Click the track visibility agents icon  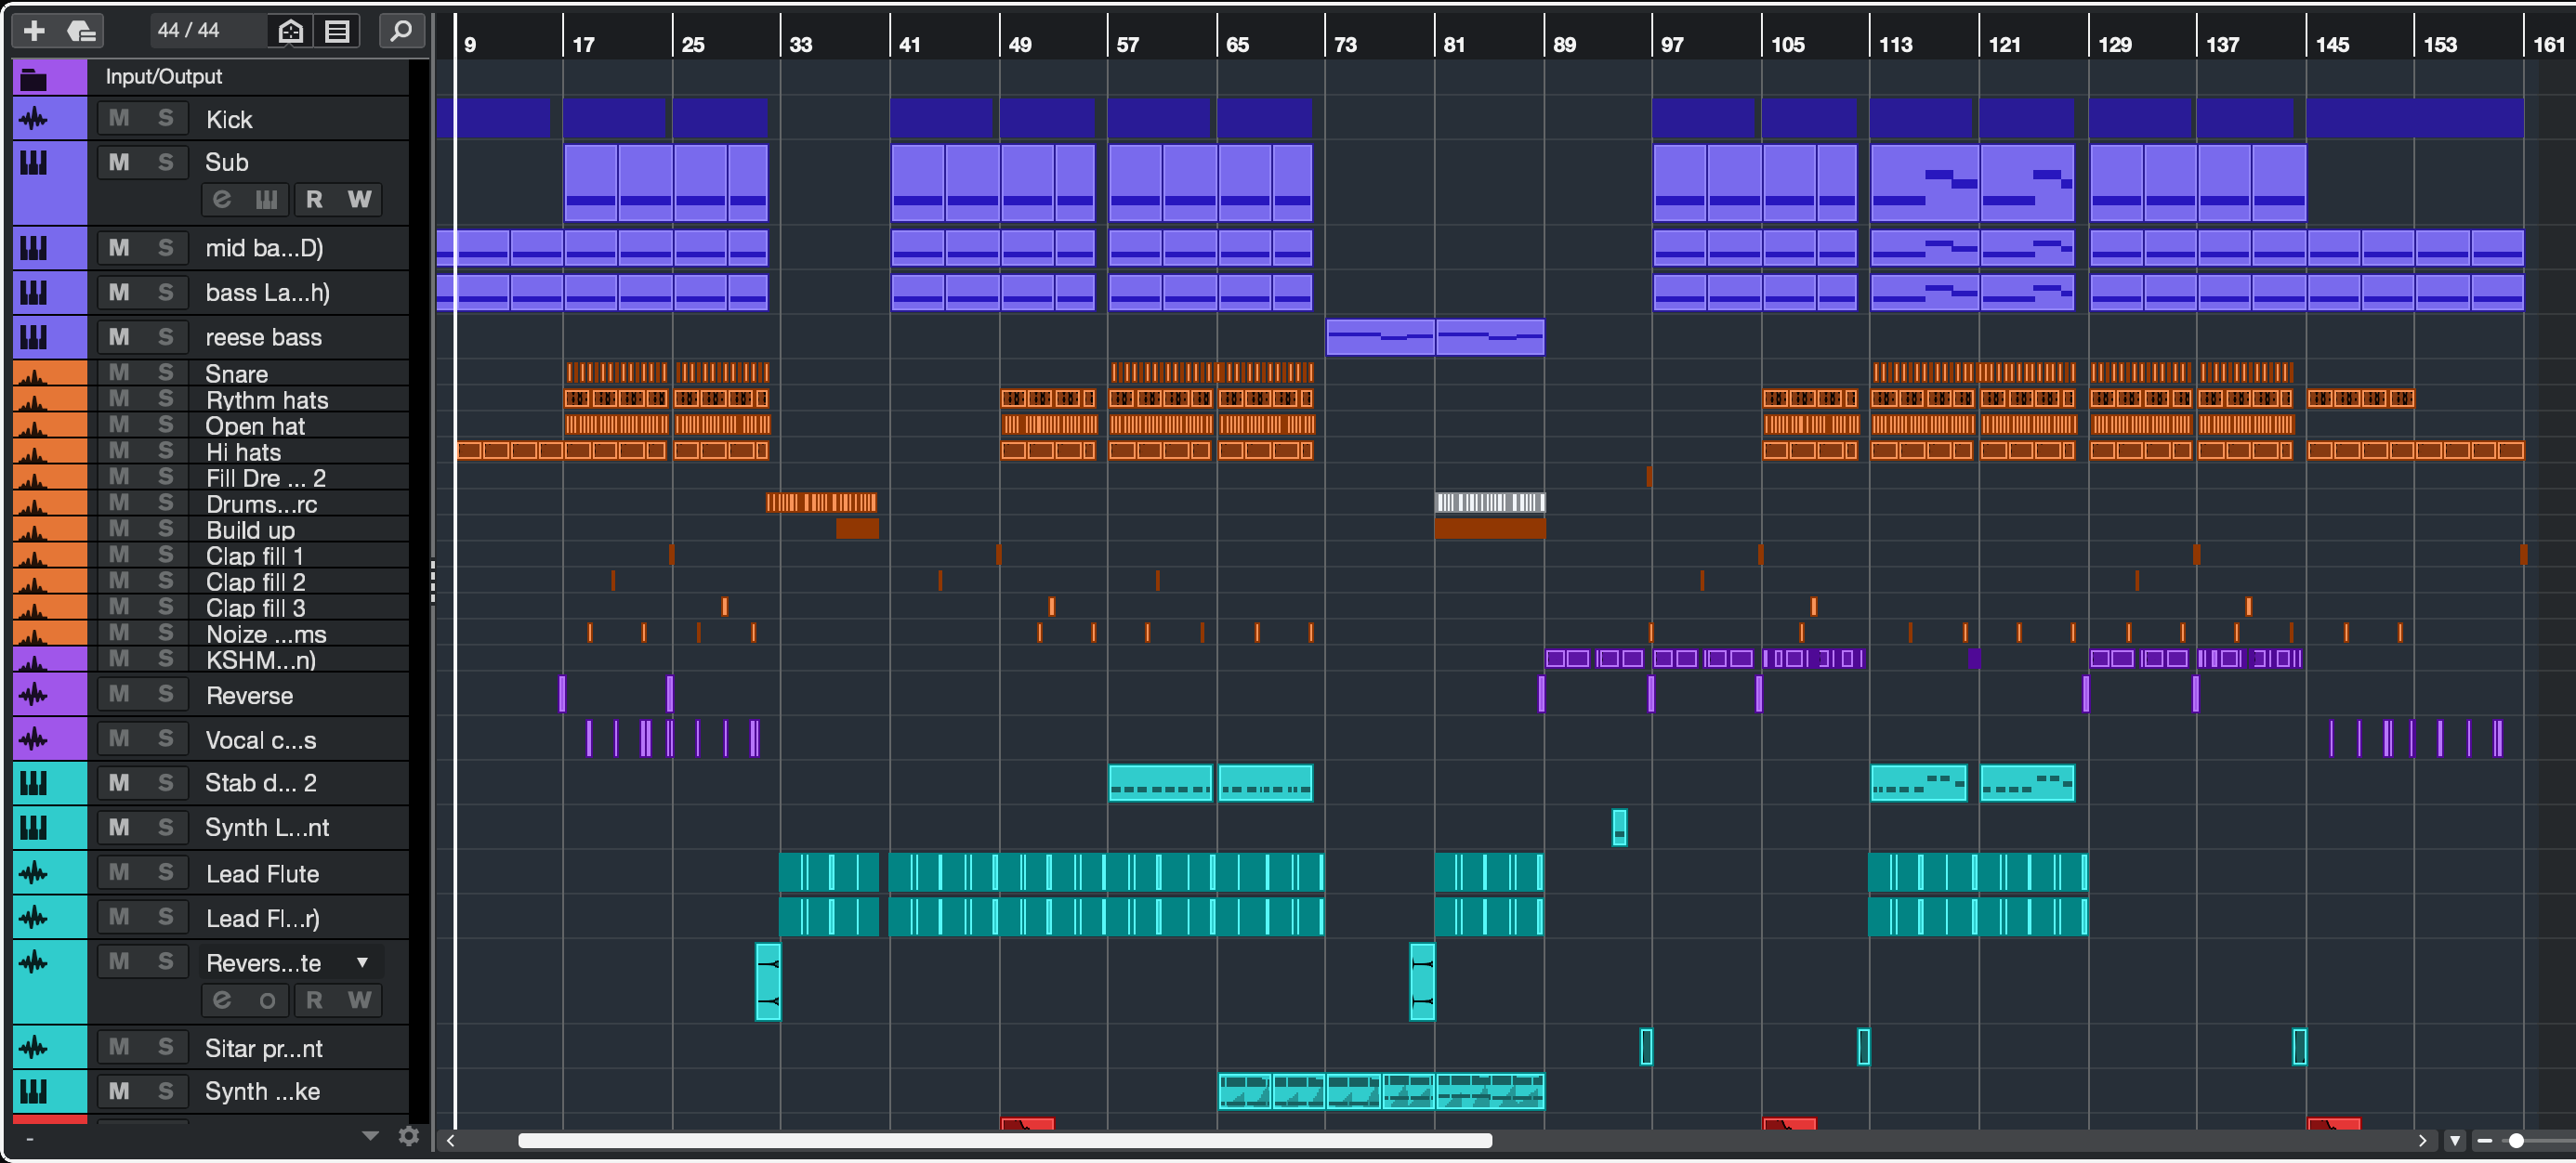tap(290, 31)
